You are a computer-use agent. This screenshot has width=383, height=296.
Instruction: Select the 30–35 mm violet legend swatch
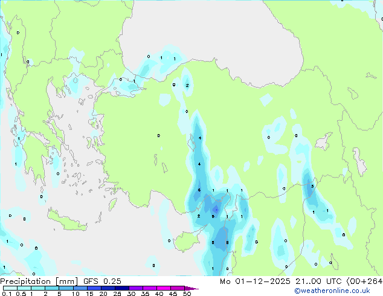click(x=136, y=288)
